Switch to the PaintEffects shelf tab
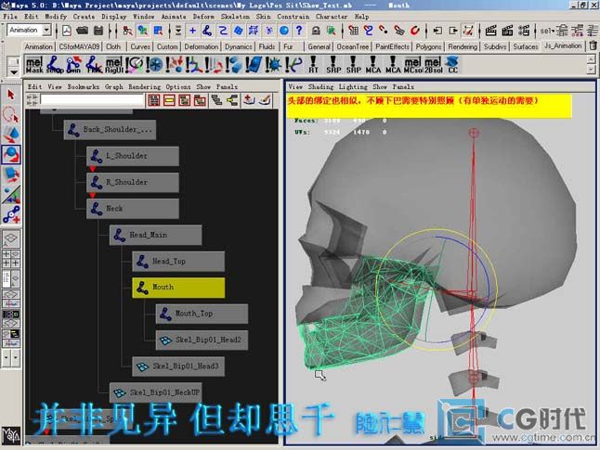Viewport: 600px width, 450px height. pyautogui.click(x=392, y=46)
